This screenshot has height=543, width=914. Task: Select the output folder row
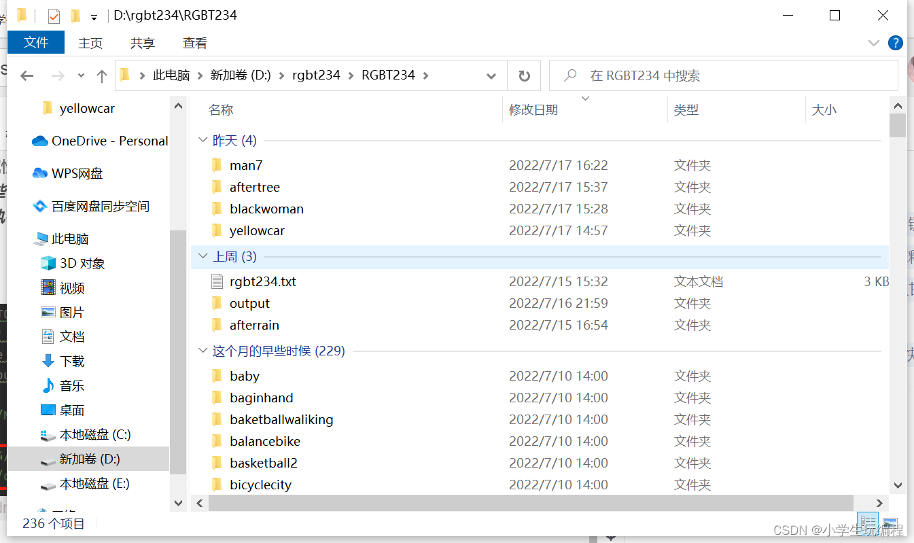click(540, 303)
